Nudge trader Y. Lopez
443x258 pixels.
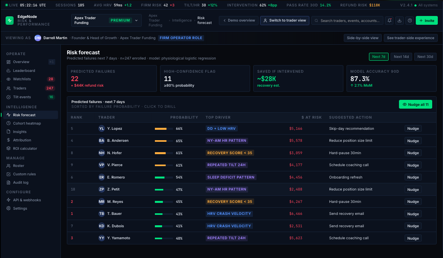point(413,129)
